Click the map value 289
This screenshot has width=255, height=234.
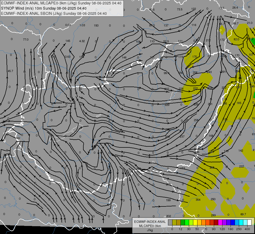[213, 215]
